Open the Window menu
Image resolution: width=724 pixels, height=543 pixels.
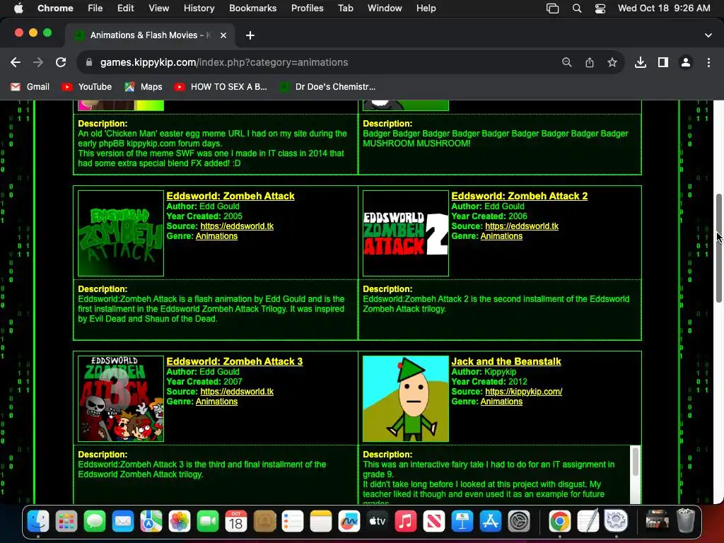(385, 8)
